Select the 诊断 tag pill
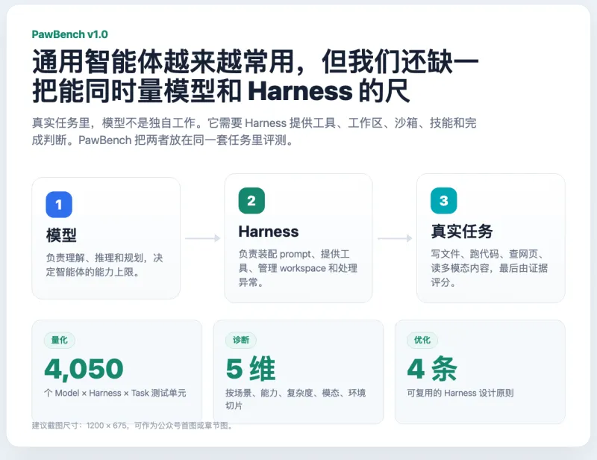Image resolution: width=597 pixels, height=460 pixels. [x=241, y=340]
